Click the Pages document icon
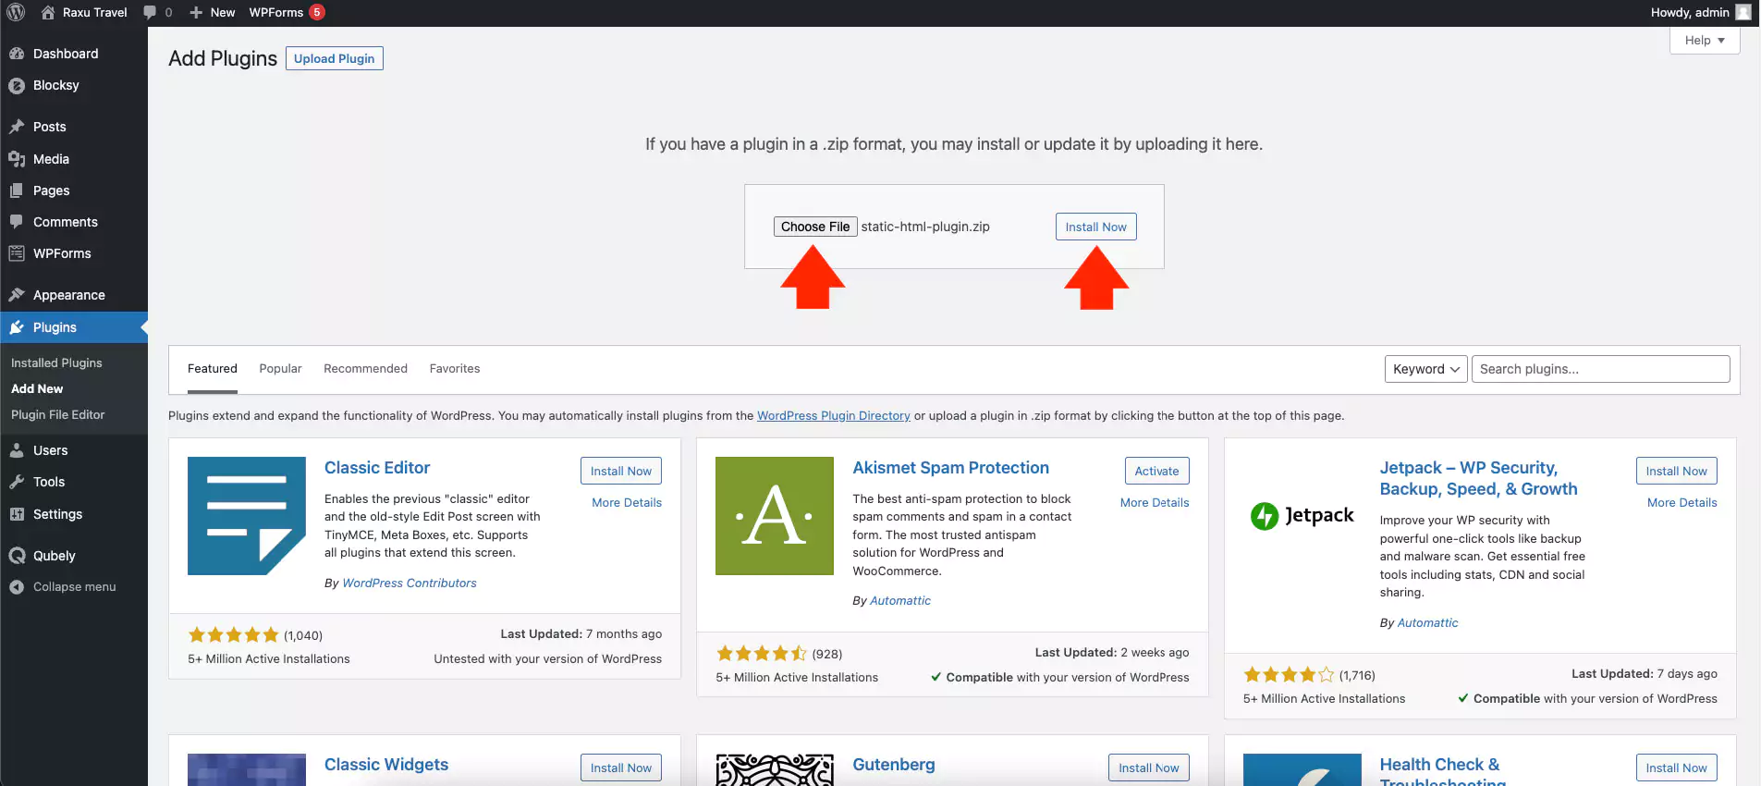Viewport: 1761px width, 786px height. [17, 190]
